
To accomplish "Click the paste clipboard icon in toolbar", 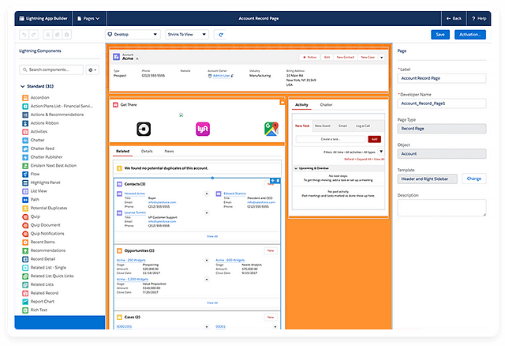I will [x=66, y=35].
